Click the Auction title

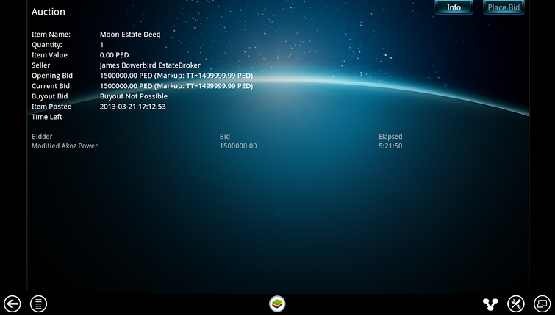coord(48,12)
